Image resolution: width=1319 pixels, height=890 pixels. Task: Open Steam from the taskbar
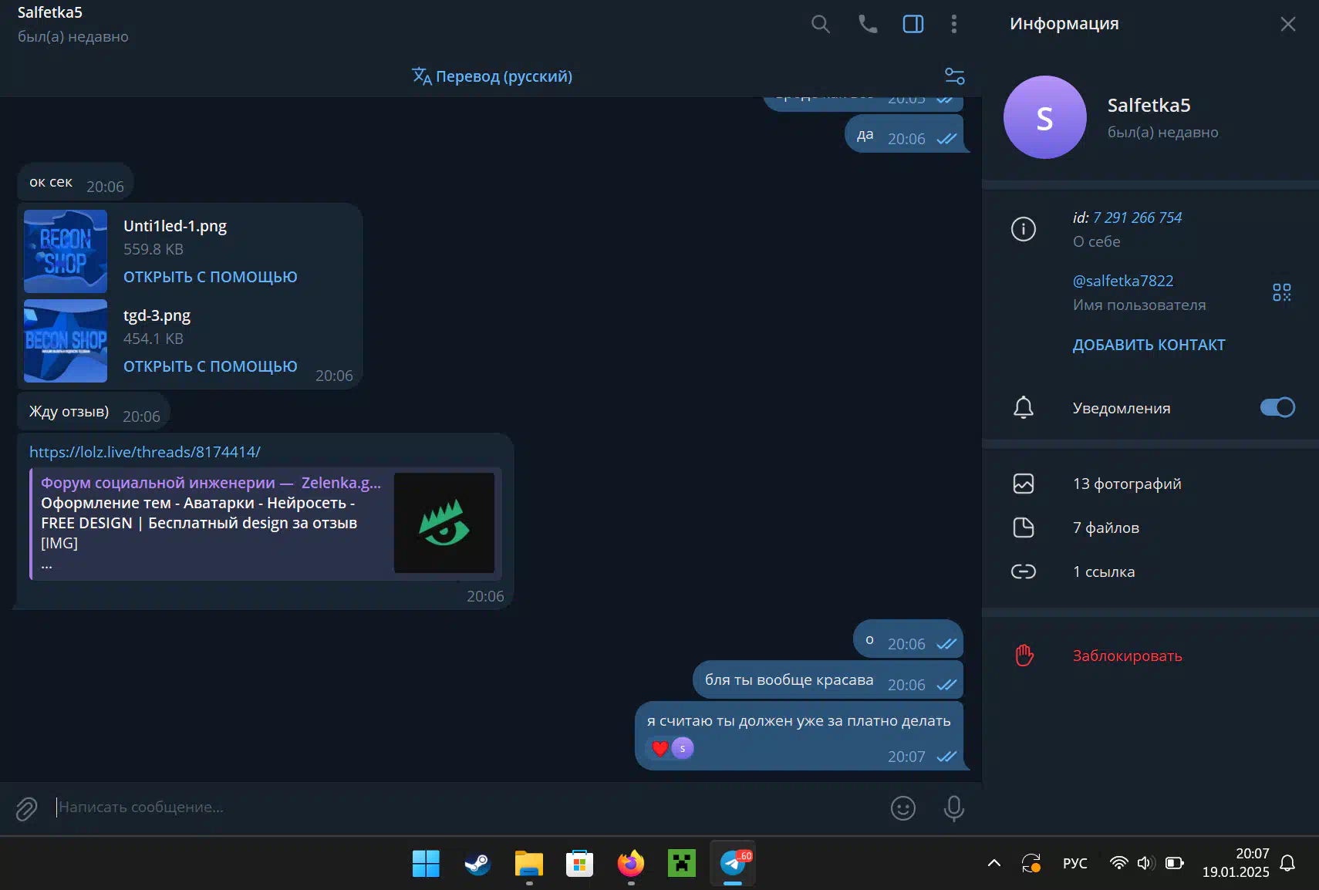click(x=477, y=864)
